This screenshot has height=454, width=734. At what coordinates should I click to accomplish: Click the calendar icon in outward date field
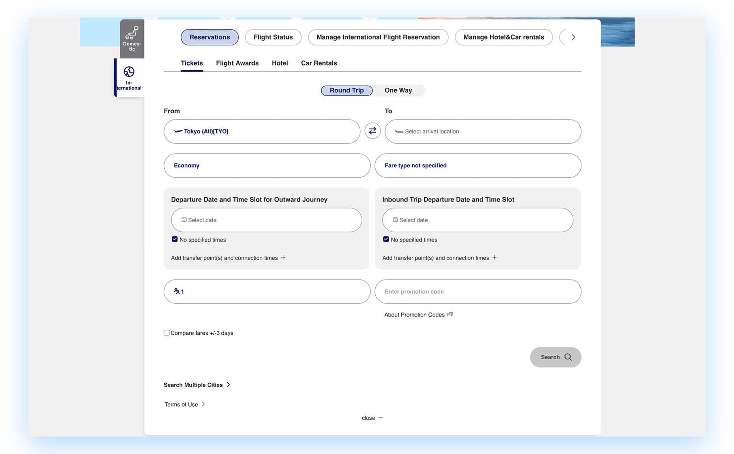[x=184, y=220]
